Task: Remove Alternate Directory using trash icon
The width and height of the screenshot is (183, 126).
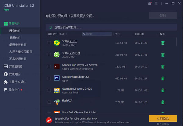Action: coord(163,90)
